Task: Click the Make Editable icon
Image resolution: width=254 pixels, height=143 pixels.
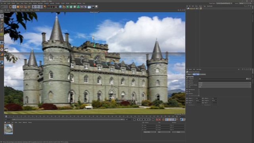Action: click(2, 12)
